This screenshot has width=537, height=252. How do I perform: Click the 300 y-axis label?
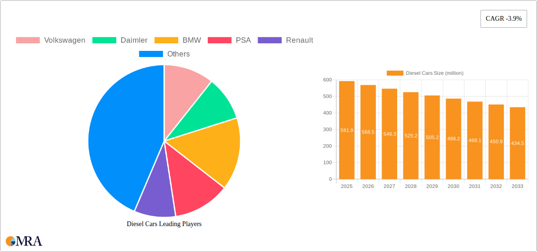click(x=327, y=130)
